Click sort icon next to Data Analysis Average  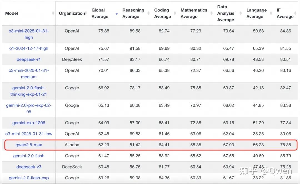point(241,13)
